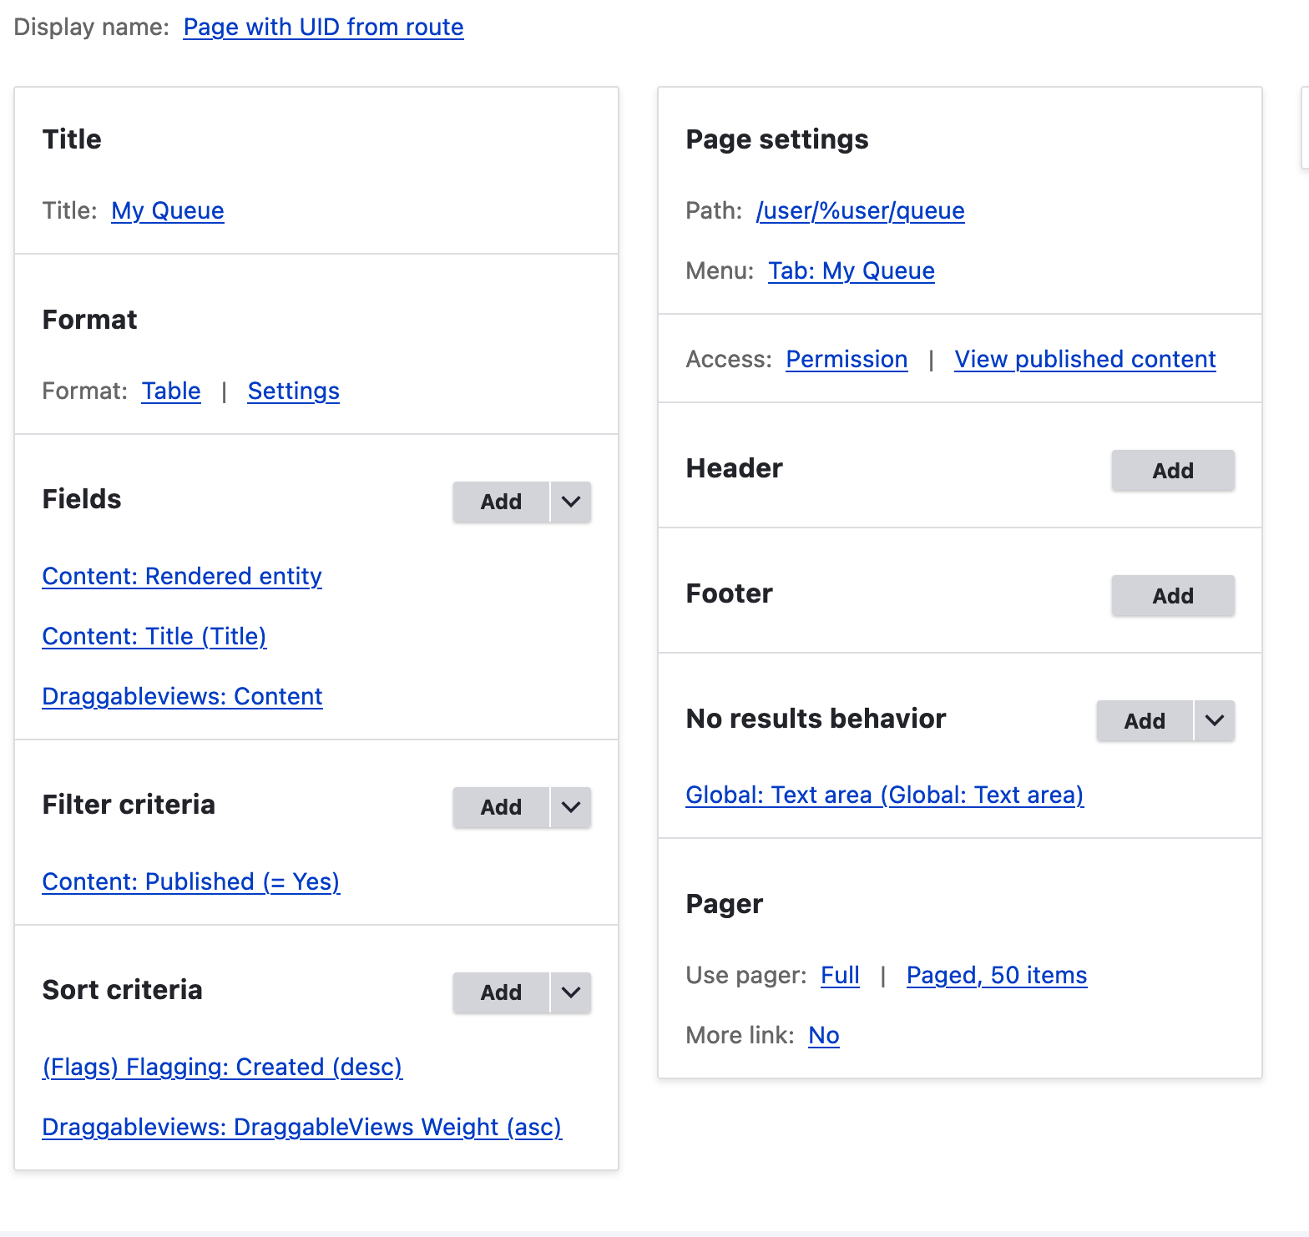Edit the /user/%user/queue path

click(x=860, y=210)
